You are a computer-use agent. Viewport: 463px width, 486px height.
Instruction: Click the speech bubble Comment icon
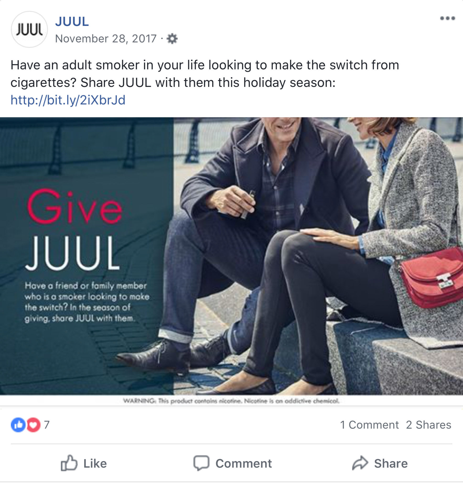(201, 463)
